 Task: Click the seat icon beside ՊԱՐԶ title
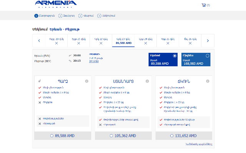coord(39,81)
